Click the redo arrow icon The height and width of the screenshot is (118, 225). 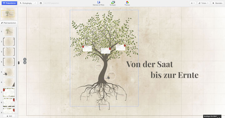point(35,3)
